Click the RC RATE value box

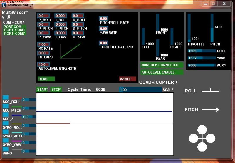click(x=43, y=44)
